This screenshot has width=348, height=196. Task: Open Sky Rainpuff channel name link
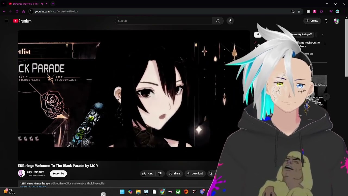click(x=35, y=172)
